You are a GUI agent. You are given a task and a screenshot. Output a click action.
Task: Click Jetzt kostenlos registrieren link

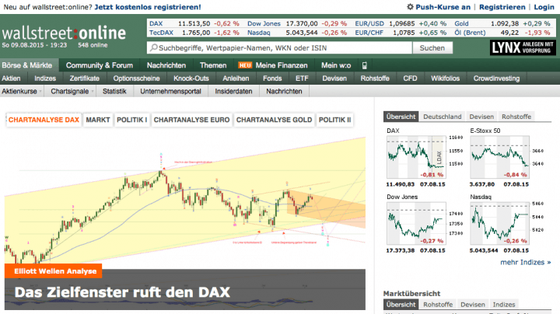tap(148, 7)
